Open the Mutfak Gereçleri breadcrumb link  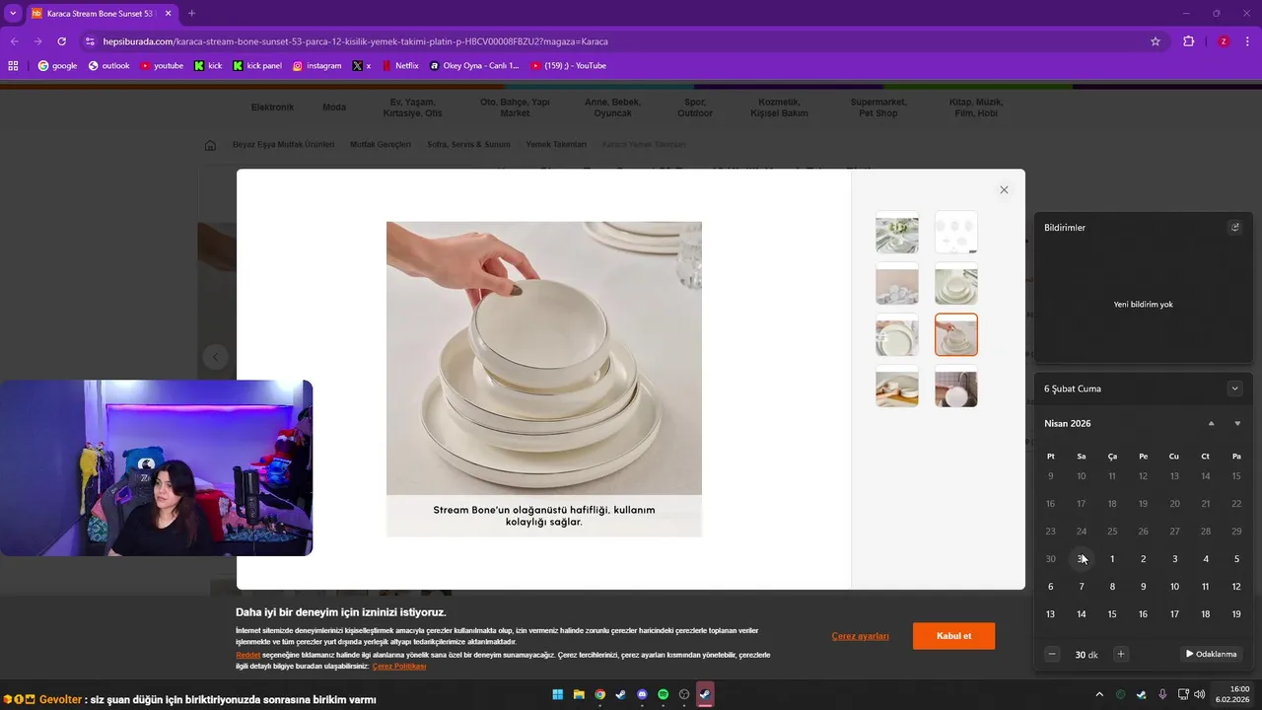[381, 145]
